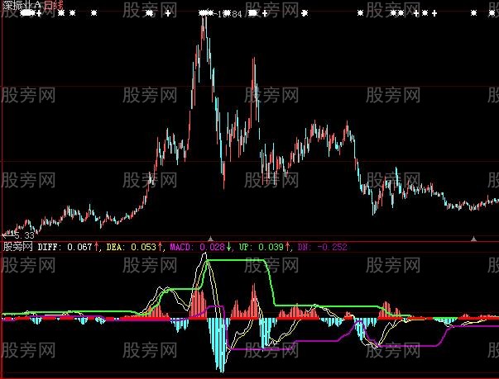Click the green UP line plateau top

(x=236, y=260)
